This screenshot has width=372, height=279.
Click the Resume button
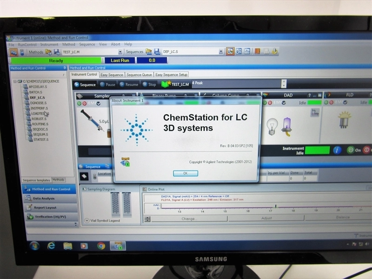point(129,85)
